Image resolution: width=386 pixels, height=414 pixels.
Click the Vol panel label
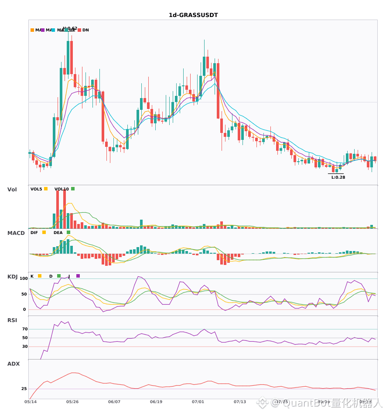(x=12, y=189)
